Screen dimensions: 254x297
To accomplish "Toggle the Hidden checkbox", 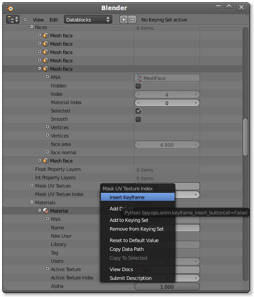I will tap(138, 86).
